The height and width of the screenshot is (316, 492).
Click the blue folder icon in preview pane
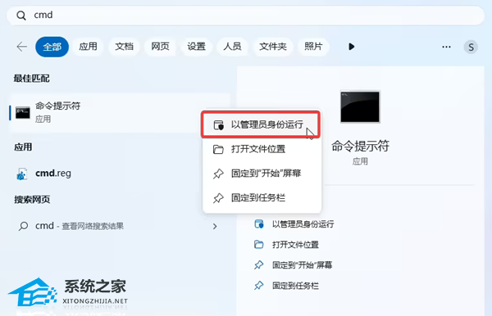tap(259, 244)
